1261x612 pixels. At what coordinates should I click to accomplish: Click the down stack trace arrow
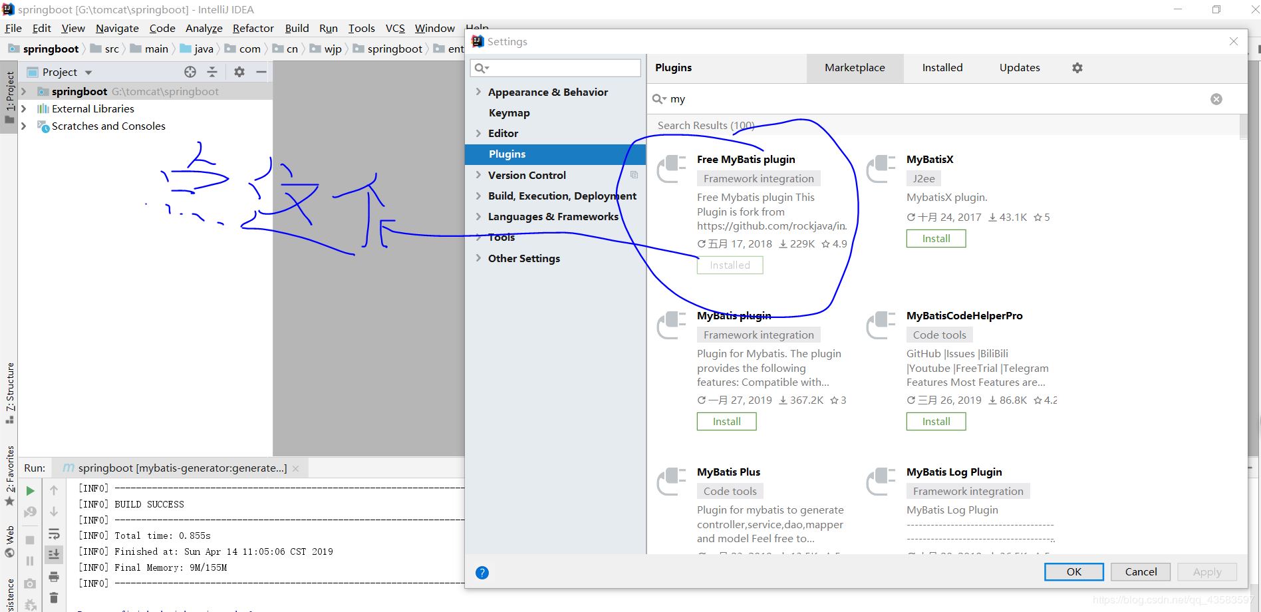(54, 512)
